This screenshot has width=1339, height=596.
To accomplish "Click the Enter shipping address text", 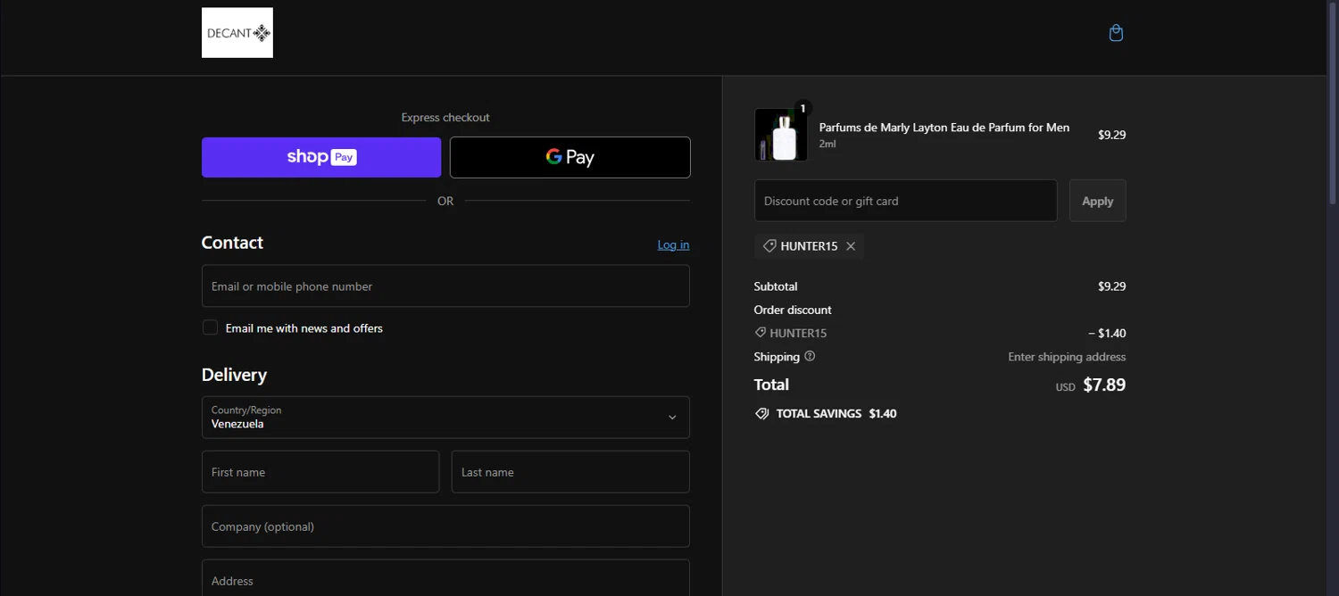I will tap(1067, 357).
